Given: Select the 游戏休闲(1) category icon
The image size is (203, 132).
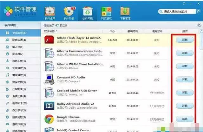Looking at the screenshot, I should pos(8,124).
